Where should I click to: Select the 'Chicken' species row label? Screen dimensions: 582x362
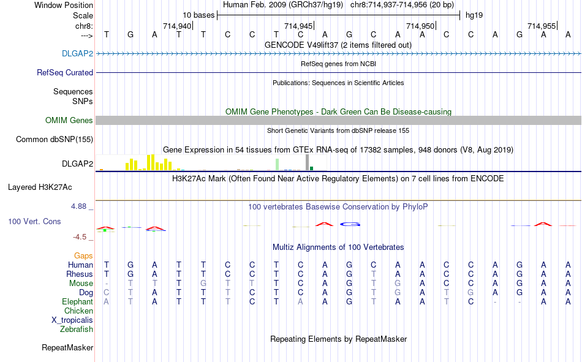point(78,311)
